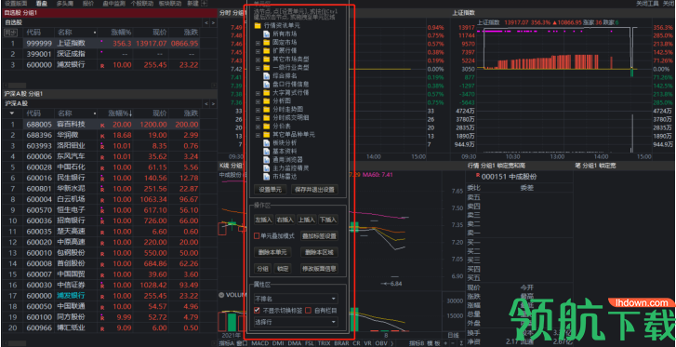Expand the 分时走势图 tree node
Image resolution: width=676 pixels, height=347 pixels.
tap(258, 109)
